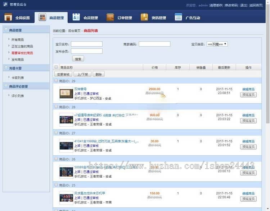This screenshot has height=211, width=270.
Task: Click the 返回首页 link
Action: coord(256,5)
